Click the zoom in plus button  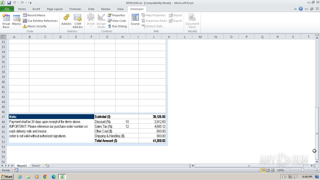coord(317,170)
